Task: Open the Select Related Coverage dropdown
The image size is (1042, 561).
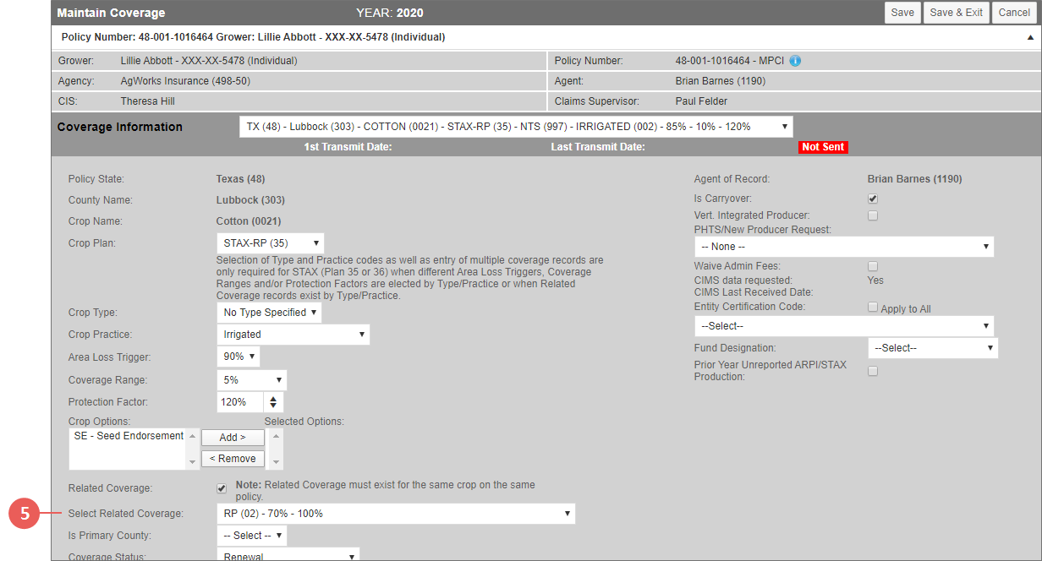Action: pos(396,514)
